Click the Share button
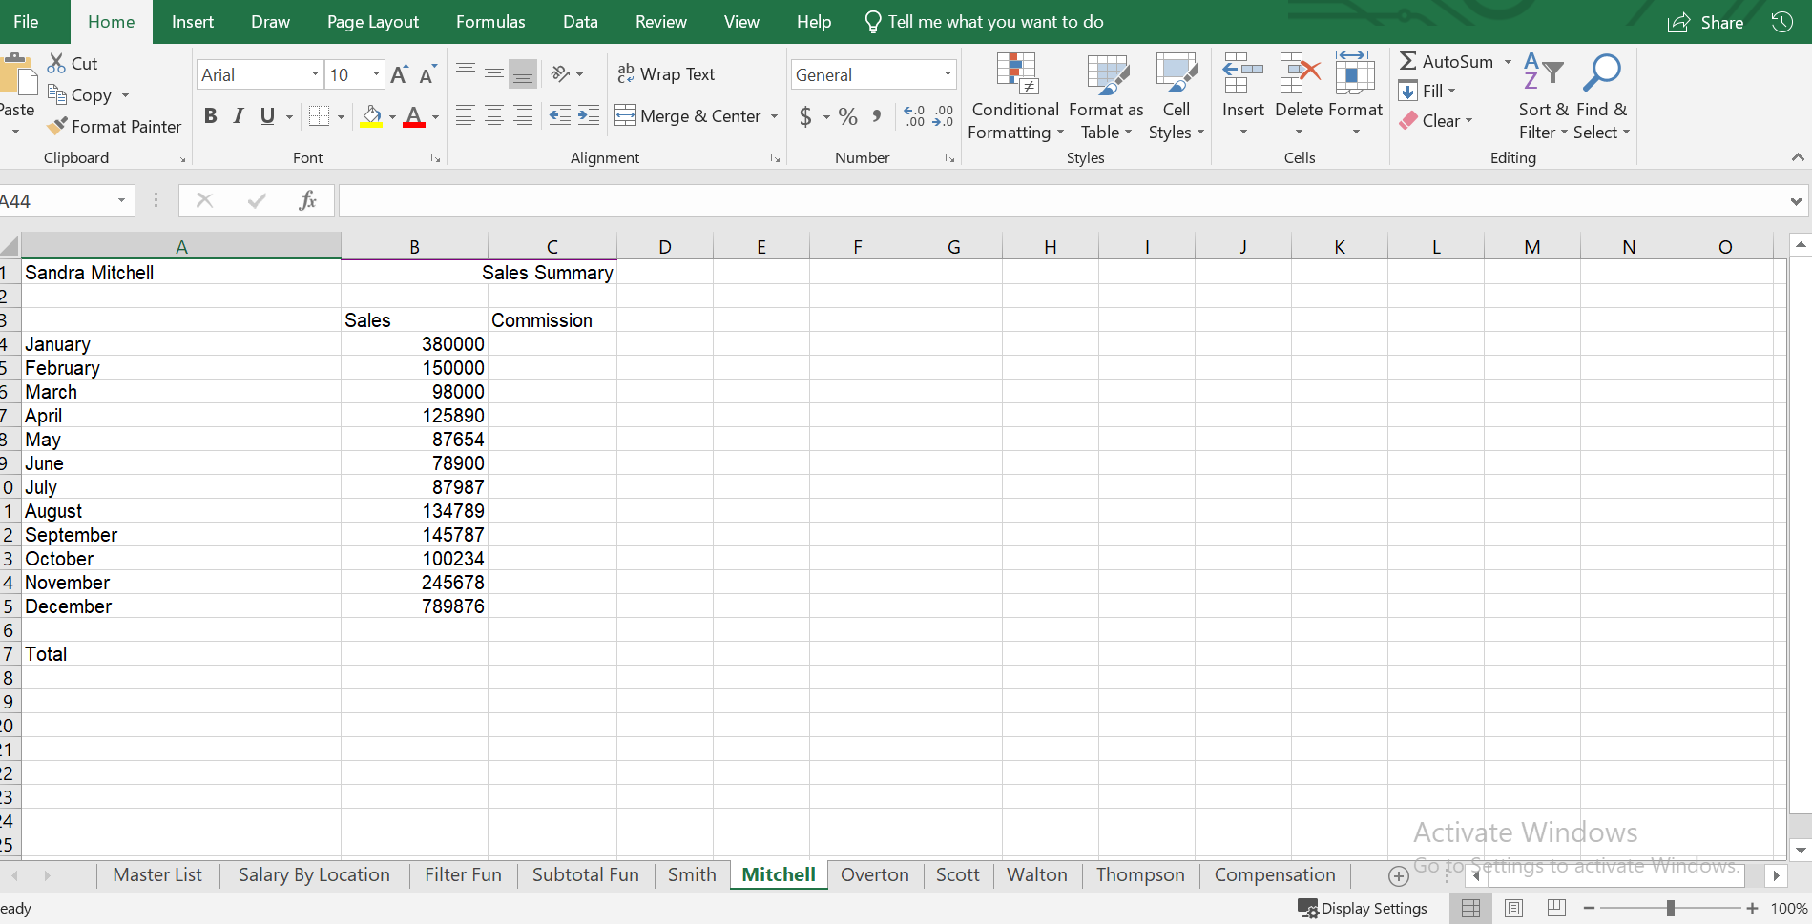The image size is (1812, 924). tap(1706, 22)
